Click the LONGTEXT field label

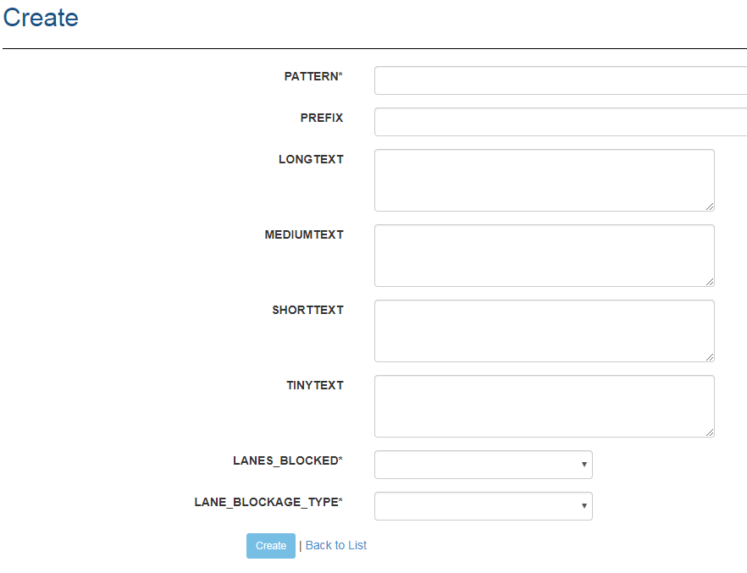311,159
